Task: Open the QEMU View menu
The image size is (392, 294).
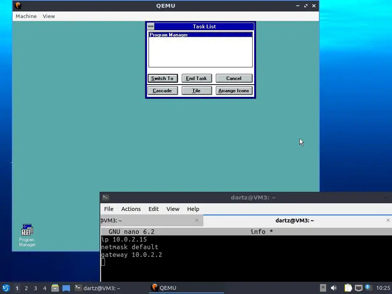Action: [49, 16]
